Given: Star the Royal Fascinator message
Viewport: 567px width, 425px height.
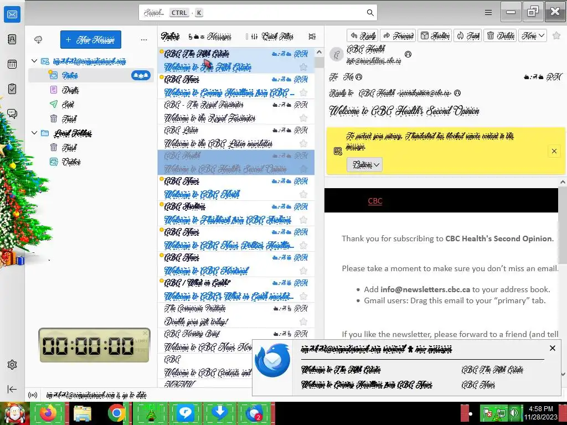Looking at the screenshot, I should point(303,118).
